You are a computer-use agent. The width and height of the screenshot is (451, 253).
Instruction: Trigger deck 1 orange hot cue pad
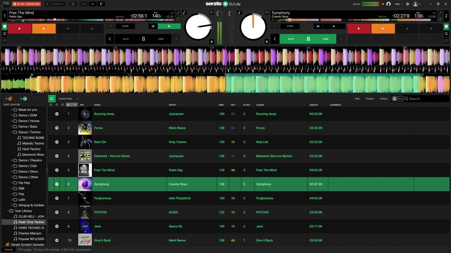44,28
